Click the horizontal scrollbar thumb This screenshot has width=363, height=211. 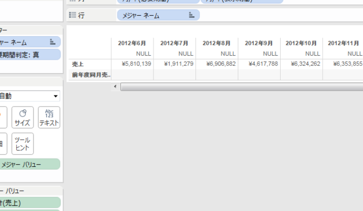coord(241,87)
